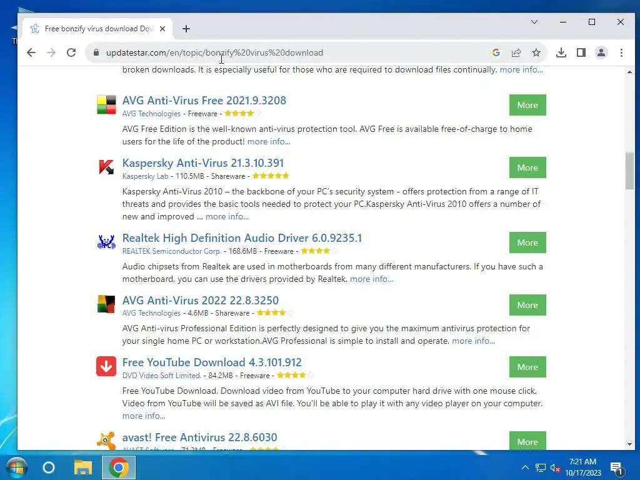Open Kaspersky Anti-Virus 21.3.10.391 title link
The image size is (640, 480).
click(x=203, y=163)
